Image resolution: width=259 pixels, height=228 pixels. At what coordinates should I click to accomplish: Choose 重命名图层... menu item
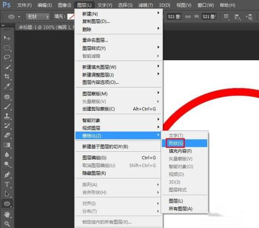click(119, 40)
